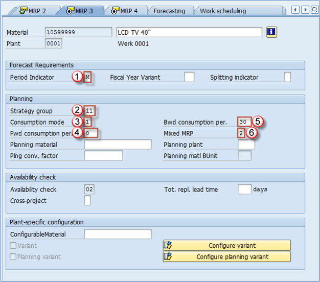The height and width of the screenshot is (282, 320).
Task: Toggle the Cross-project box
Action: coord(87,201)
